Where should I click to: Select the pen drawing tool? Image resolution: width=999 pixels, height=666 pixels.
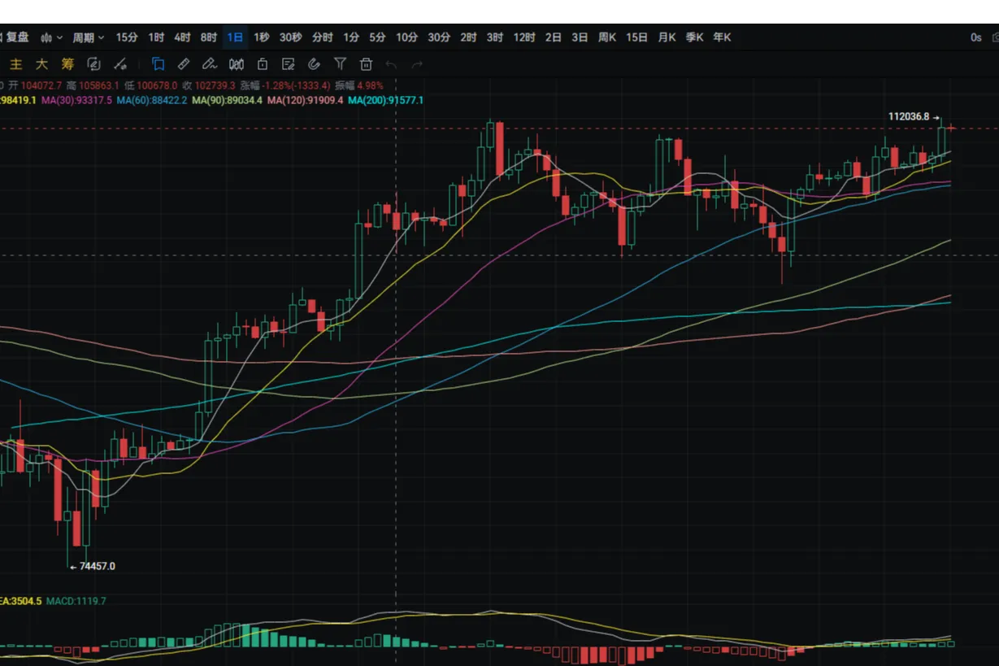coord(210,64)
